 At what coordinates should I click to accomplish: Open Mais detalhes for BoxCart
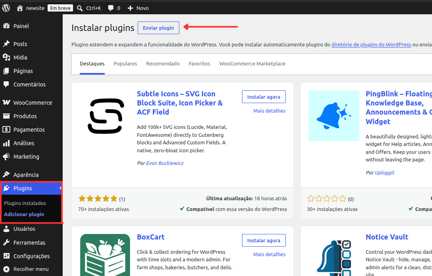coord(269,254)
